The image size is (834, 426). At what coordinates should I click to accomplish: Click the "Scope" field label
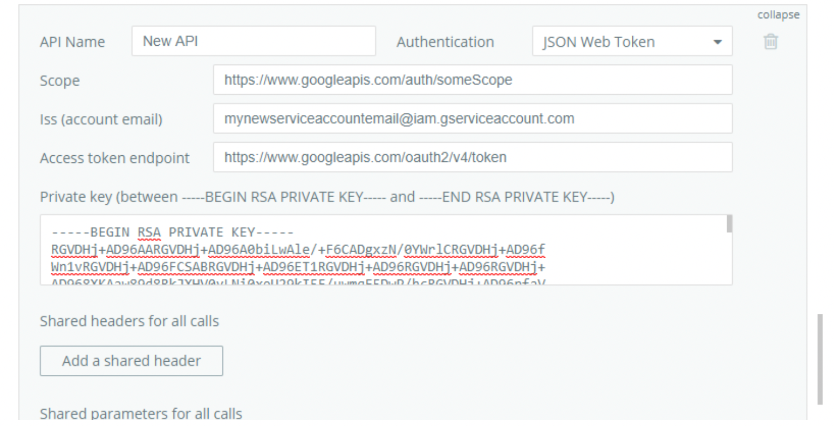tap(59, 81)
